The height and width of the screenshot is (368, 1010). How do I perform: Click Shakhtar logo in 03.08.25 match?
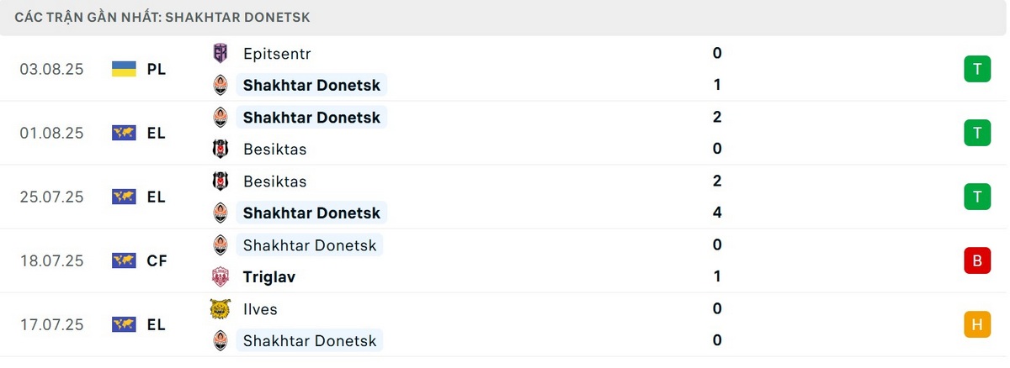pyautogui.click(x=220, y=85)
